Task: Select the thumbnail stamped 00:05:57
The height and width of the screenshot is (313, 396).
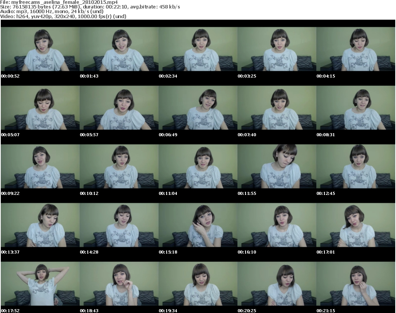Action: tap(119, 108)
